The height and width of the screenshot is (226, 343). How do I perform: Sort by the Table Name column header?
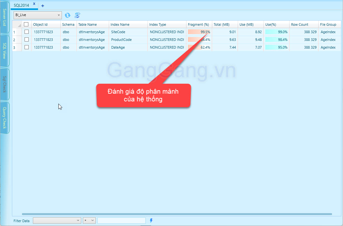[x=93, y=24]
